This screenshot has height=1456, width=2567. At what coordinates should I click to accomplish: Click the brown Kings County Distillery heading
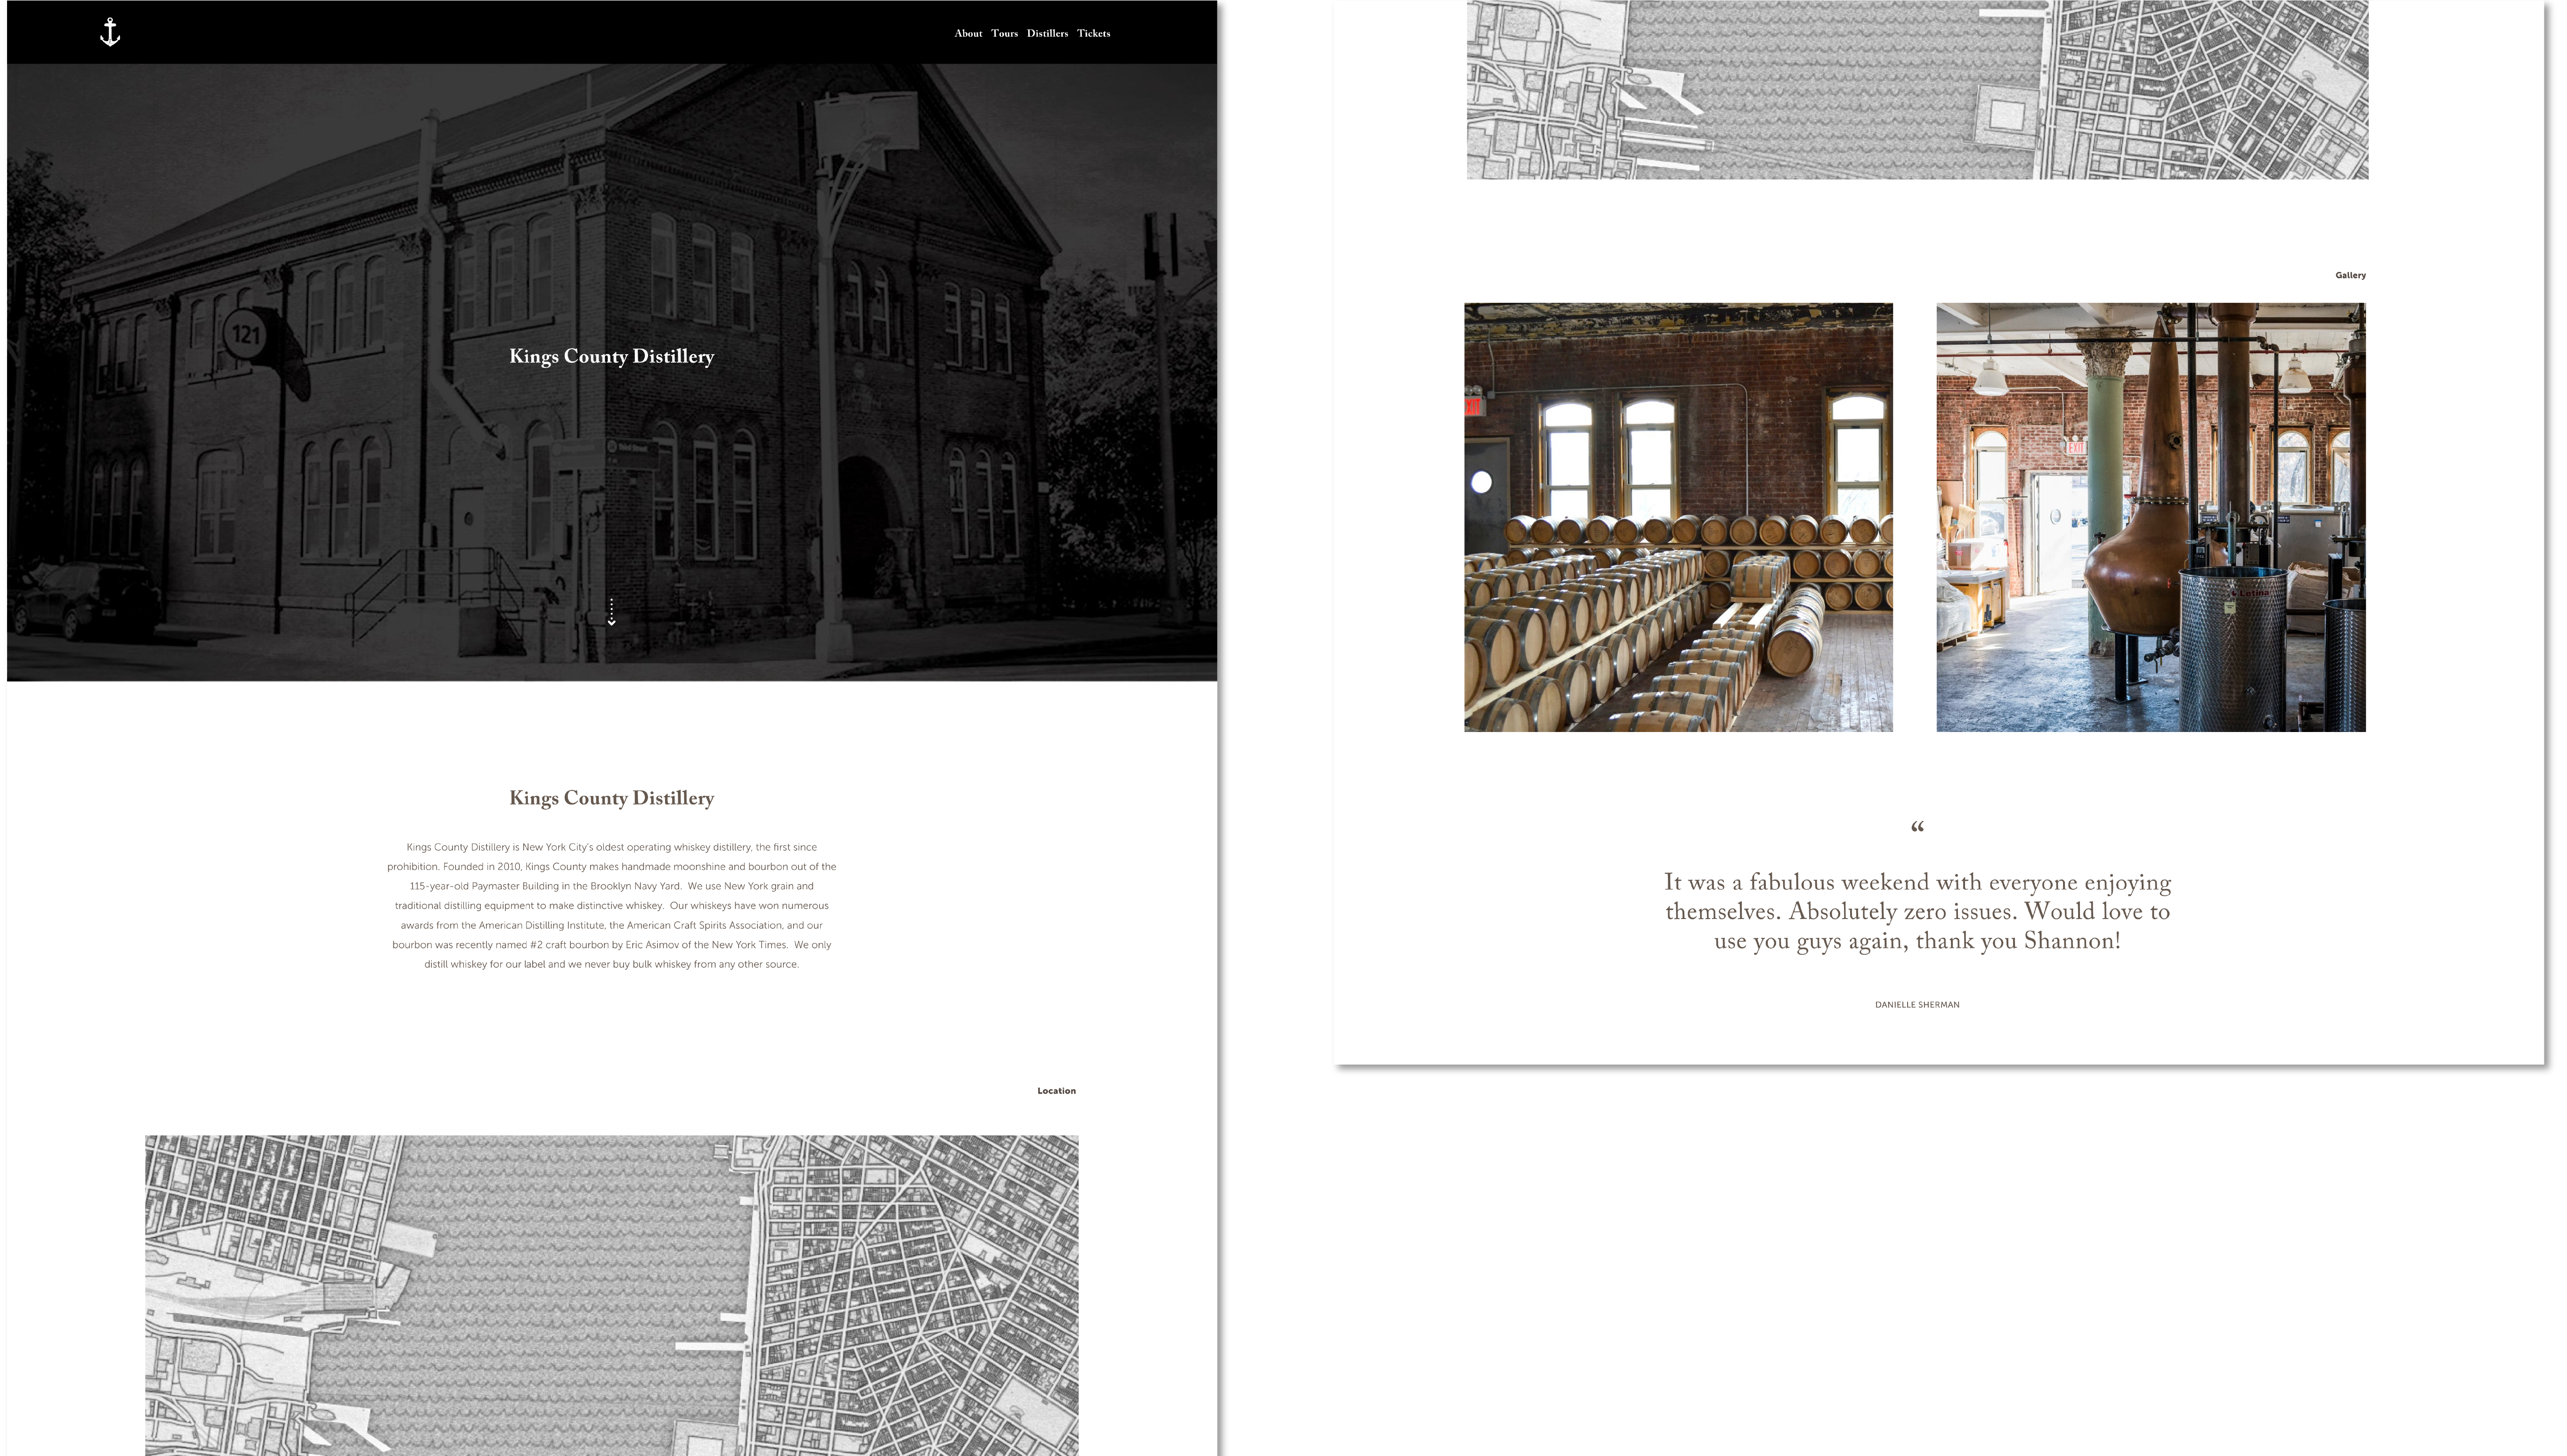coord(611,798)
